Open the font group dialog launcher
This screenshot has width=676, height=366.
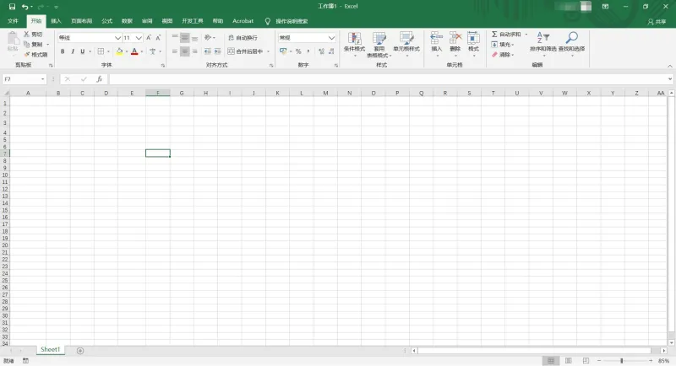point(162,66)
